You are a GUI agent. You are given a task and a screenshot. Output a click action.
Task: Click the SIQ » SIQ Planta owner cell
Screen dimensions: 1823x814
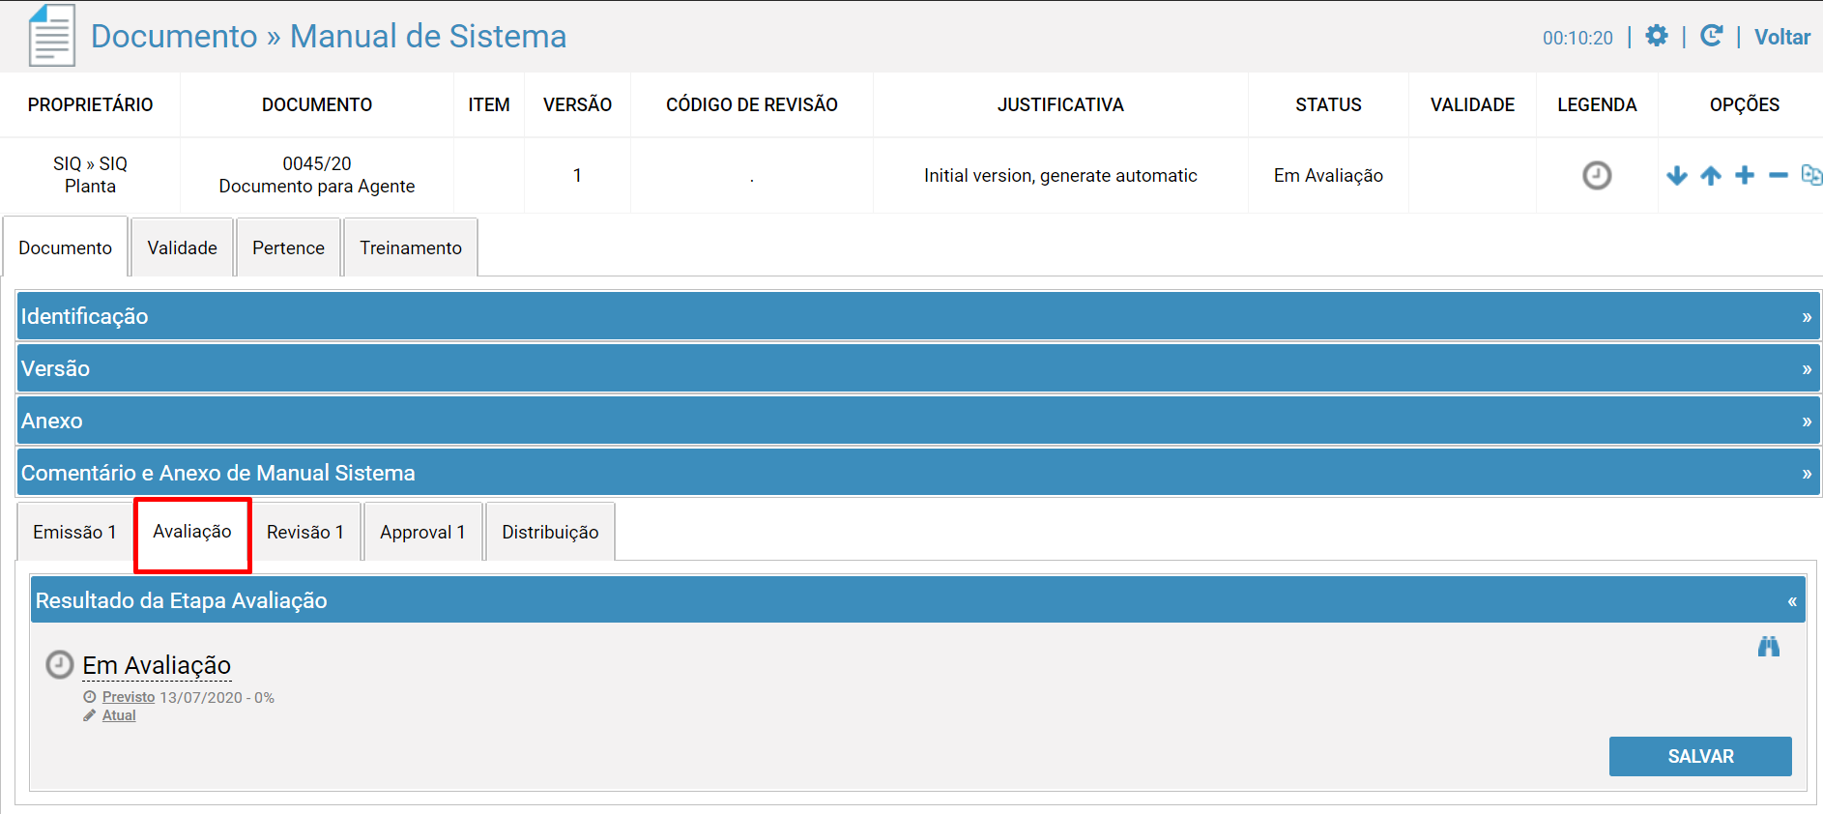point(90,175)
